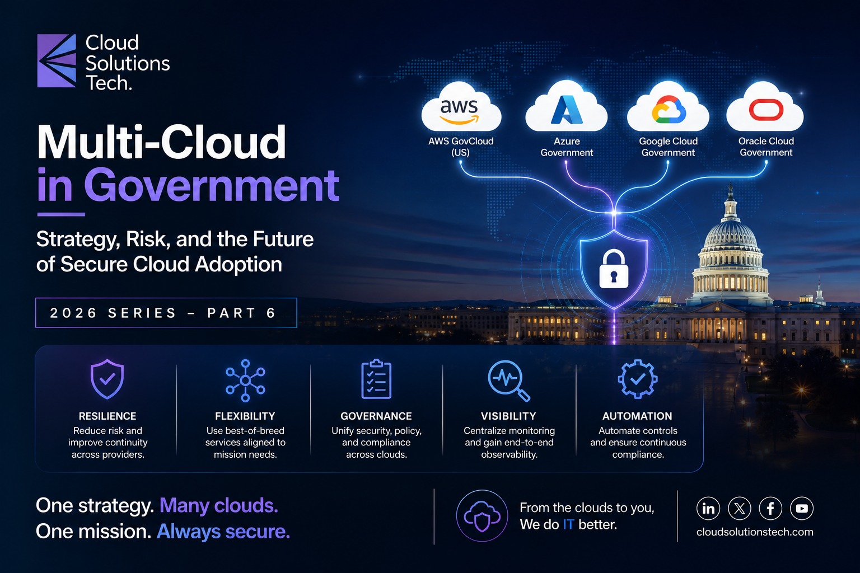The width and height of the screenshot is (860, 573).
Task: Click the Resilience shield checkmark icon
Action: [x=107, y=379]
